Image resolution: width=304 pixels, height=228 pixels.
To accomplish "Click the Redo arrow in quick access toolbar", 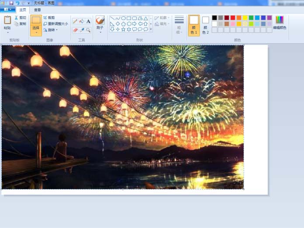I will [23, 3].
